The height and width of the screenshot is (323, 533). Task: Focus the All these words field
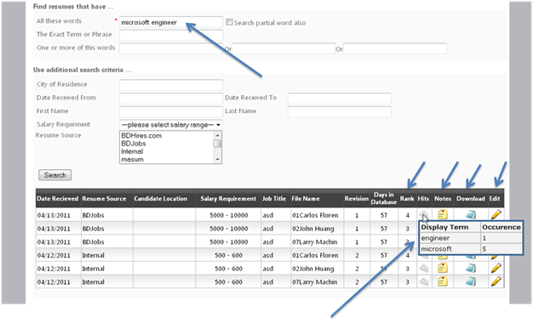171,22
